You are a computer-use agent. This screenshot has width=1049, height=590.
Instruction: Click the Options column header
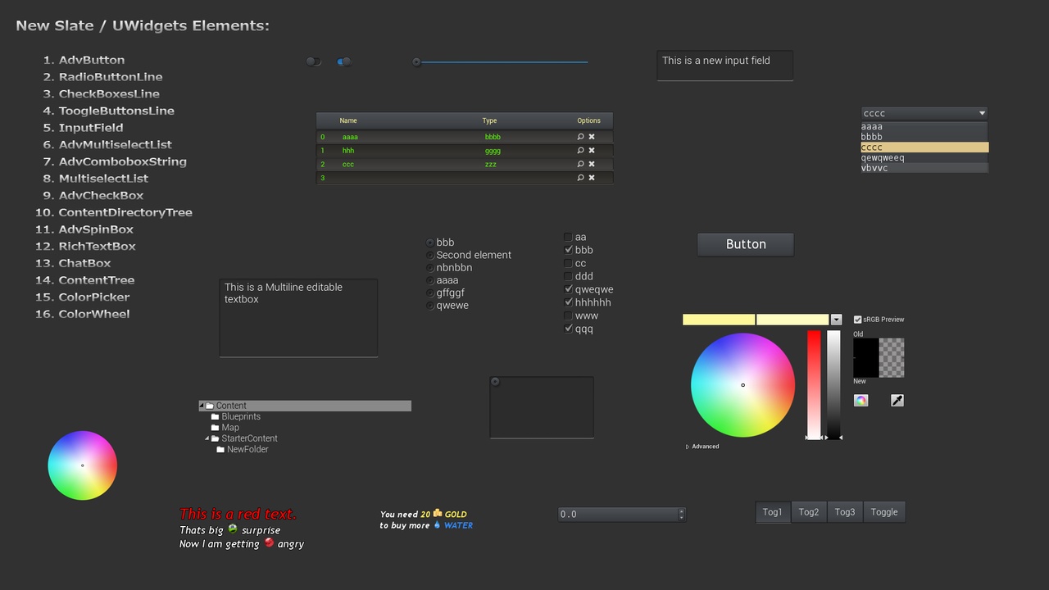point(588,120)
